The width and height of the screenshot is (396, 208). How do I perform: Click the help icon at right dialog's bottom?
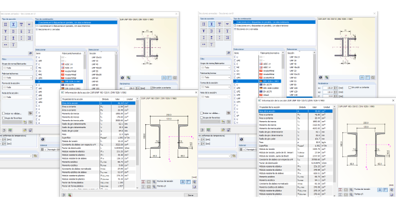point(203,130)
